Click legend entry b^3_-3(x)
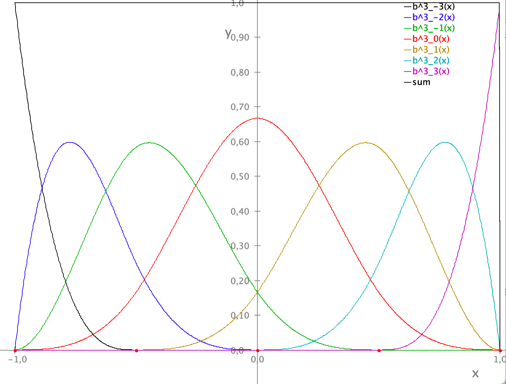506x384 pixels. pos(429,6)
